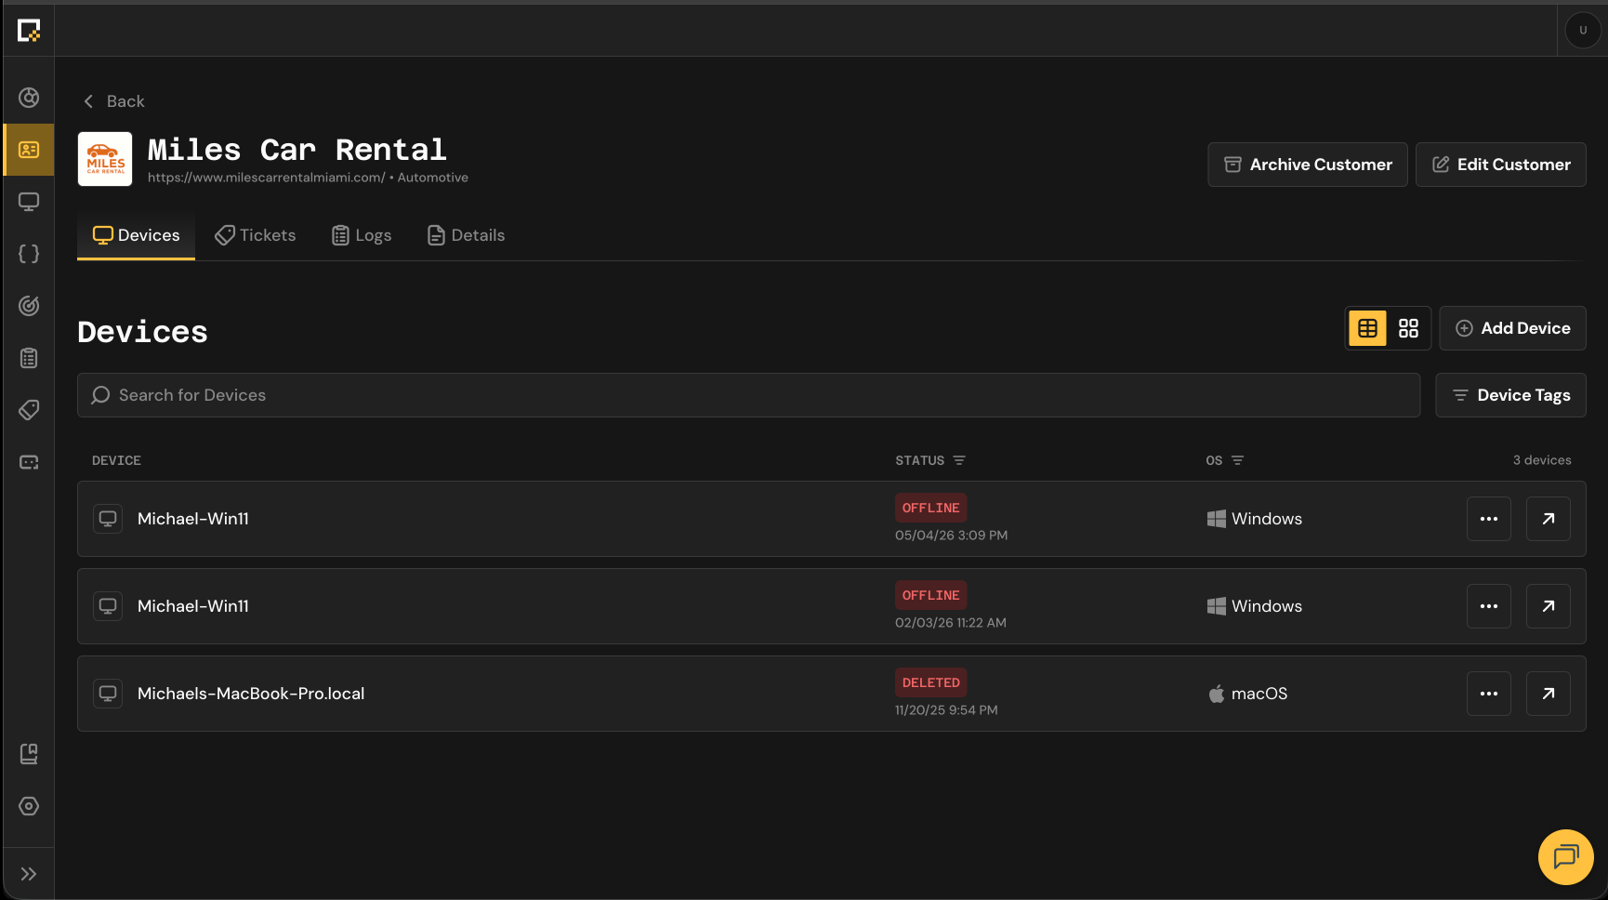Switch to the Details tab

[x=466, y=235]
